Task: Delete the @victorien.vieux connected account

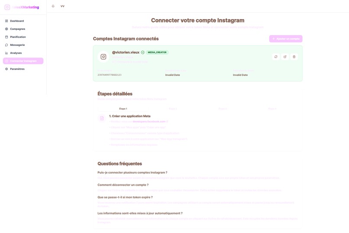Action: [294, 57]
